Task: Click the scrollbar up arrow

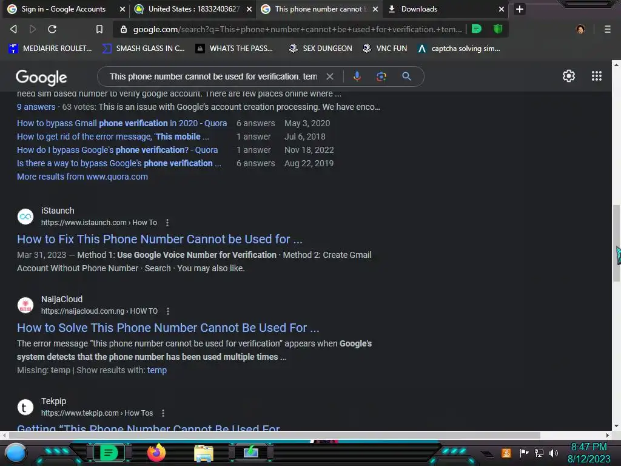Action: 616,64
